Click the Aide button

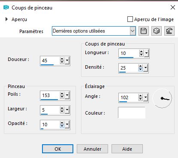pyautogui.click(x=127, y=149)
